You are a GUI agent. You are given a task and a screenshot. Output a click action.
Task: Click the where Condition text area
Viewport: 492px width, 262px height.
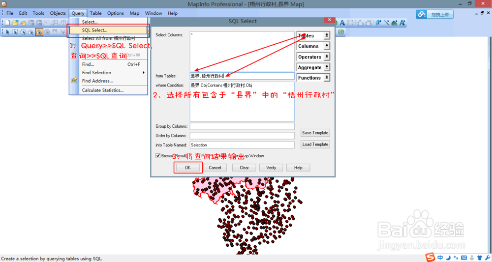click(242, 102)
